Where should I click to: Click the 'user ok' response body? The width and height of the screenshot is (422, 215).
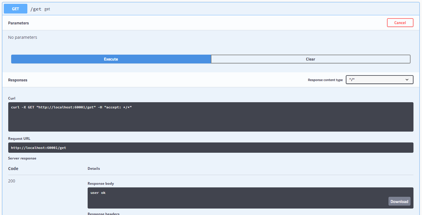98,192
